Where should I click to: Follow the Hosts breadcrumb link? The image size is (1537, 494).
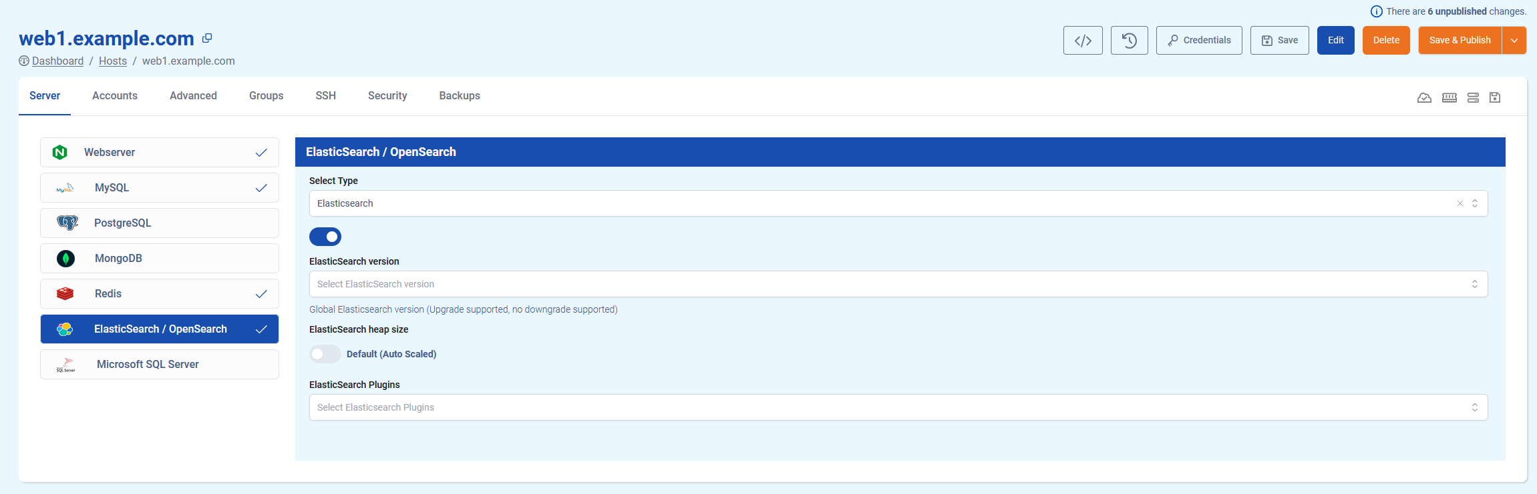[x=113, y=61]
